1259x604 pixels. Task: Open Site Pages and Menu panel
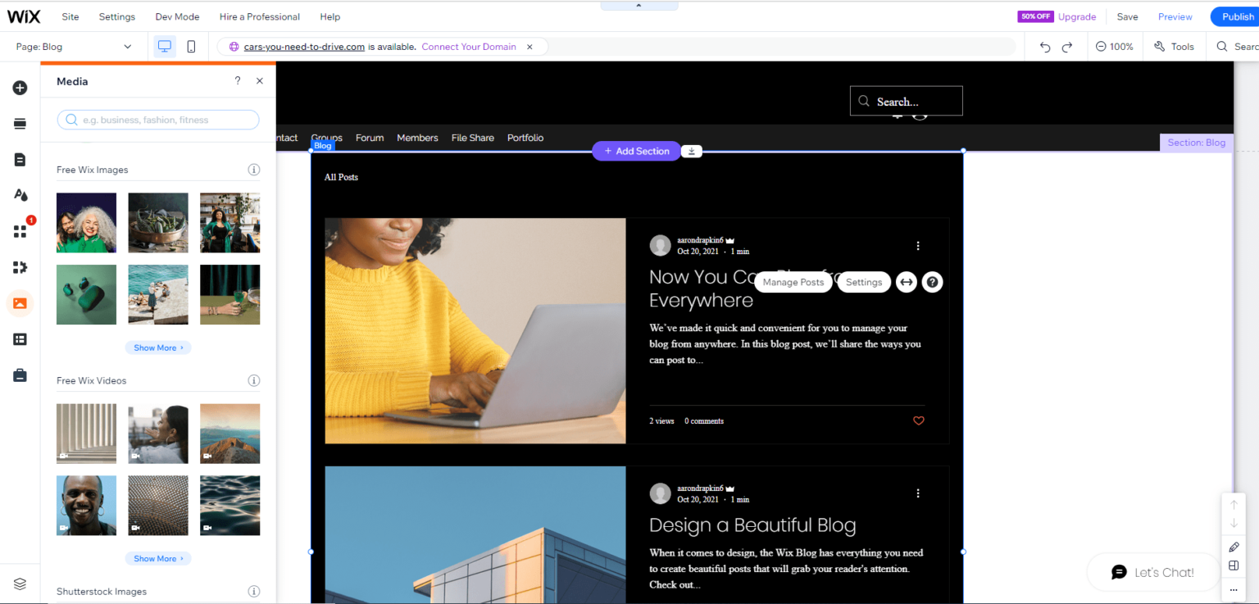click(x=20, y=159)
